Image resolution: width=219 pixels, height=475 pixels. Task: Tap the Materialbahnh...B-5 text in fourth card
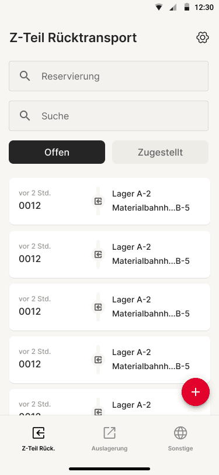(151, 367)
